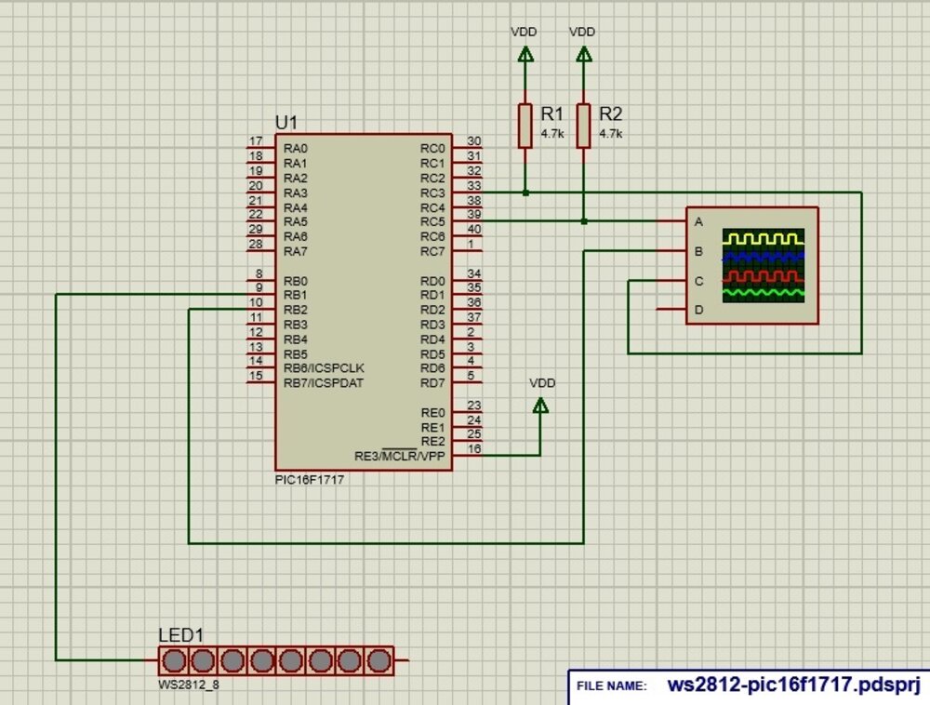
Task: Click the RE0 pin 23 label
Action: 432,413
